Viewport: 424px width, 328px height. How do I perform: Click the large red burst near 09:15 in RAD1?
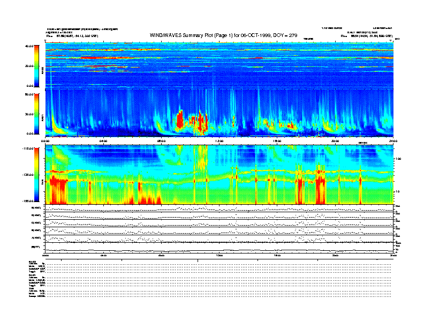(x=180, y=120)
